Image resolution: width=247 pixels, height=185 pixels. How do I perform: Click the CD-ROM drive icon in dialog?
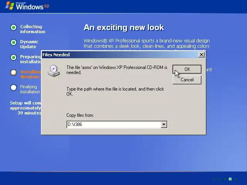coord(54,71)
